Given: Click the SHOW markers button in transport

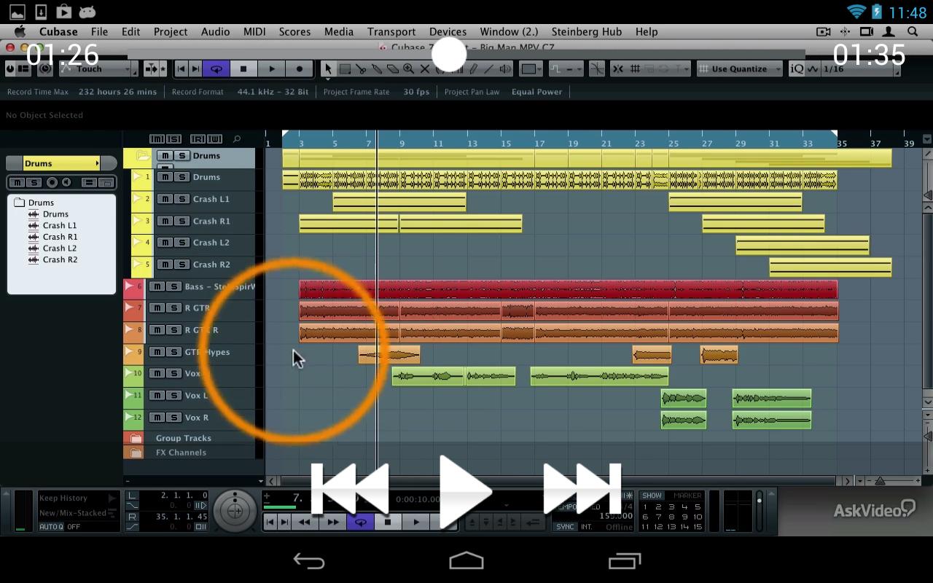Looking at the screenshot, I should (652, 496).
